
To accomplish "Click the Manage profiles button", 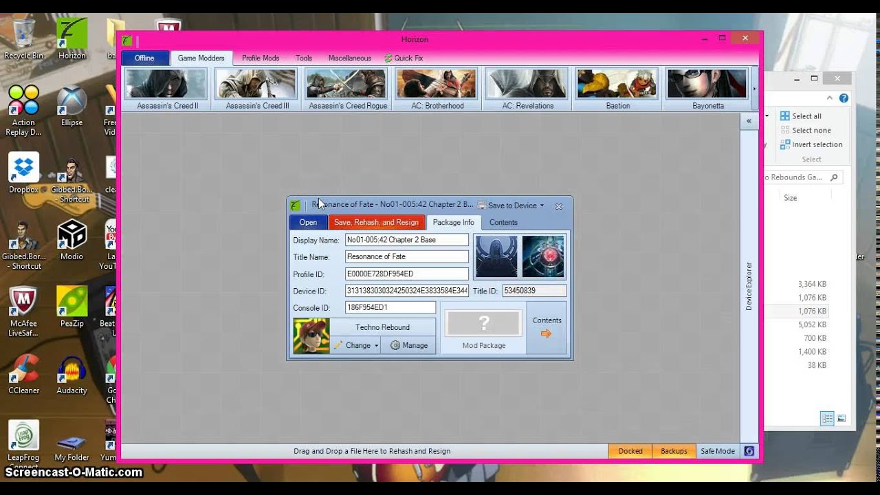I will [409, 345].
